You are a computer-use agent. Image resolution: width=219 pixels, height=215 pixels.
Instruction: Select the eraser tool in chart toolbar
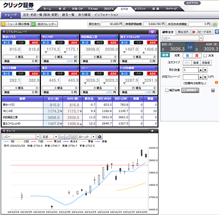(73, 137)
